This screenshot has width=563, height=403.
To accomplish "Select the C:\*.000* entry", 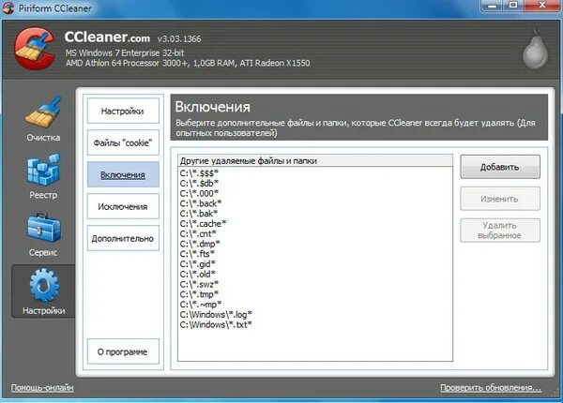I will coord(199,193).
